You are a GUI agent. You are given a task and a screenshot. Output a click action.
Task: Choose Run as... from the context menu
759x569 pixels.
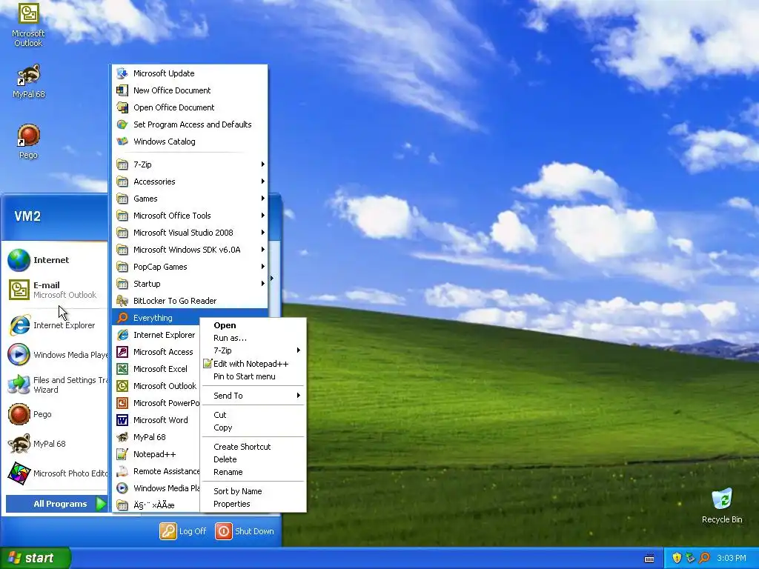253,338
